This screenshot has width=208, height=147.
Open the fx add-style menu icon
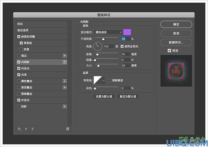point(19,129)
